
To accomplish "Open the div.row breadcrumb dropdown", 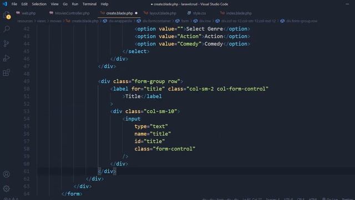I will click(x=202, y=21).
